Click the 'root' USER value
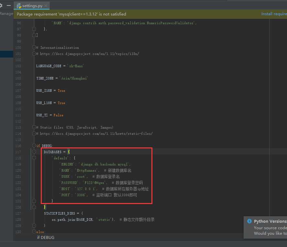287x247 pixels. (x=81, y=177)
